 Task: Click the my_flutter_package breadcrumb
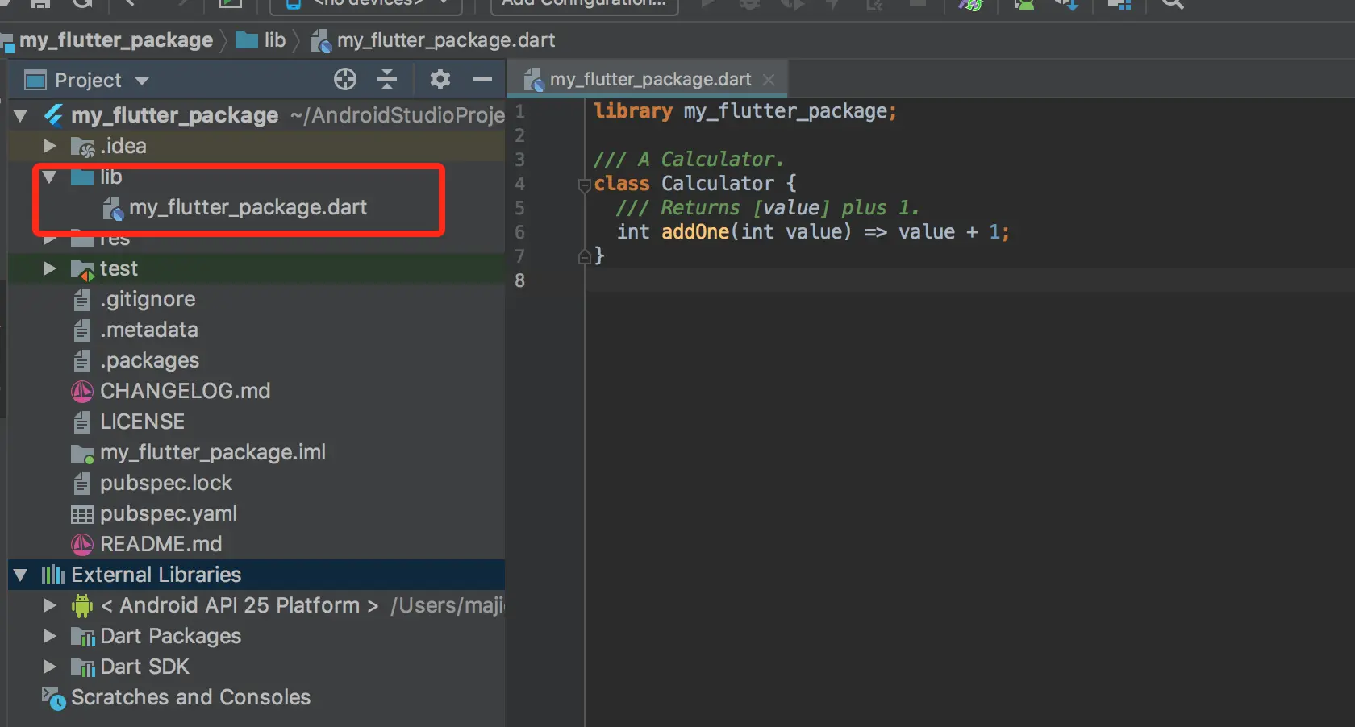[116, 40]
